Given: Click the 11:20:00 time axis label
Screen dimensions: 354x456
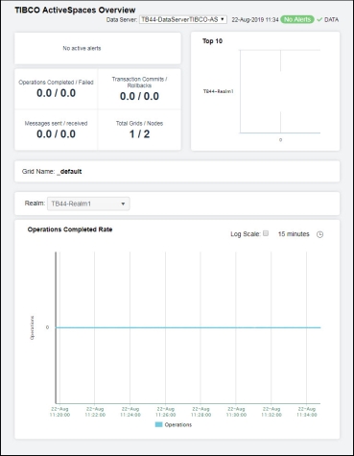Looking at the screenshot, I should [59, 415].
